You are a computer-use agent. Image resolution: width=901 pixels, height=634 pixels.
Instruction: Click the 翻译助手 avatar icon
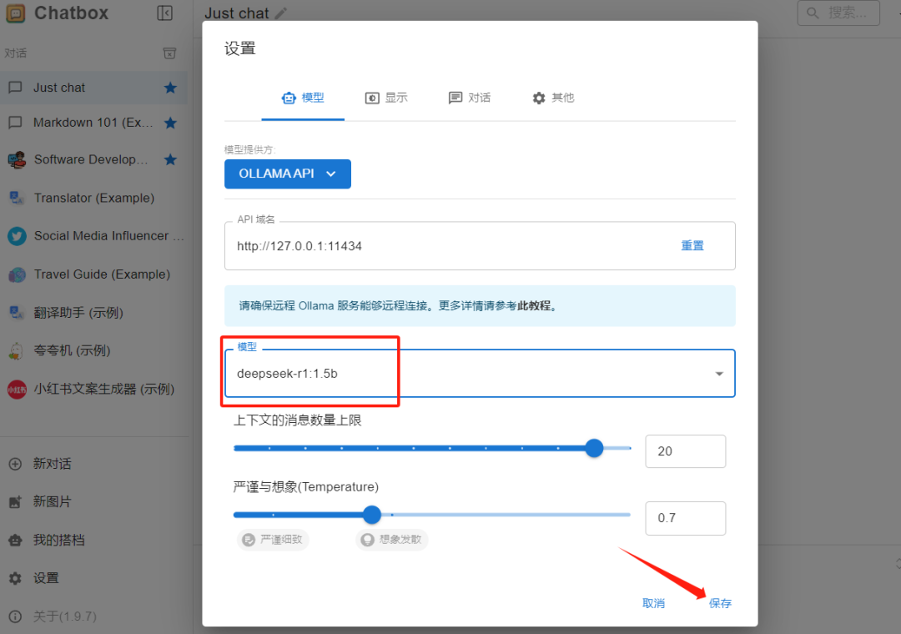pos(17,313)
